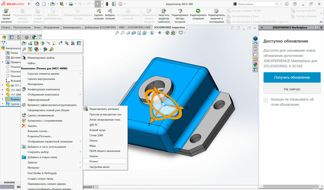324x190 pixels.
Task: Start a new inspection project (Новый проект контроля)
Action: click(x=6, y=16)
